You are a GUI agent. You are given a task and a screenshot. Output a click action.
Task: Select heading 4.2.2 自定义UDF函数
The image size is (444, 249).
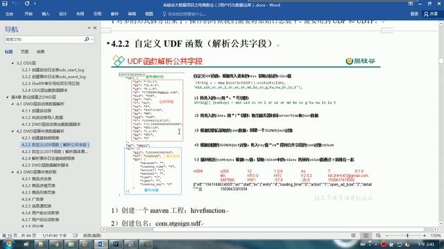click(55, 145)
